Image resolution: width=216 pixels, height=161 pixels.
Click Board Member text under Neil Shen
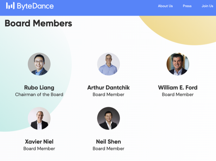pyautogui.click(x=108, y=149)
